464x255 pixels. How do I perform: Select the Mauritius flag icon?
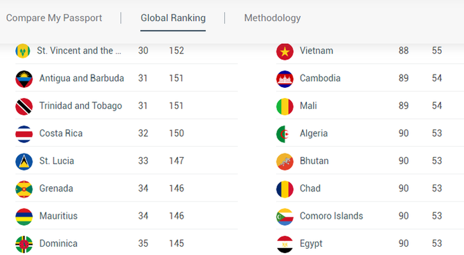click(24, 216)
